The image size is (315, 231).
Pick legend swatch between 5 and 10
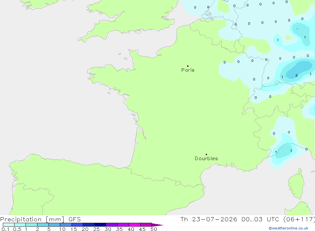tap(54, 225)
